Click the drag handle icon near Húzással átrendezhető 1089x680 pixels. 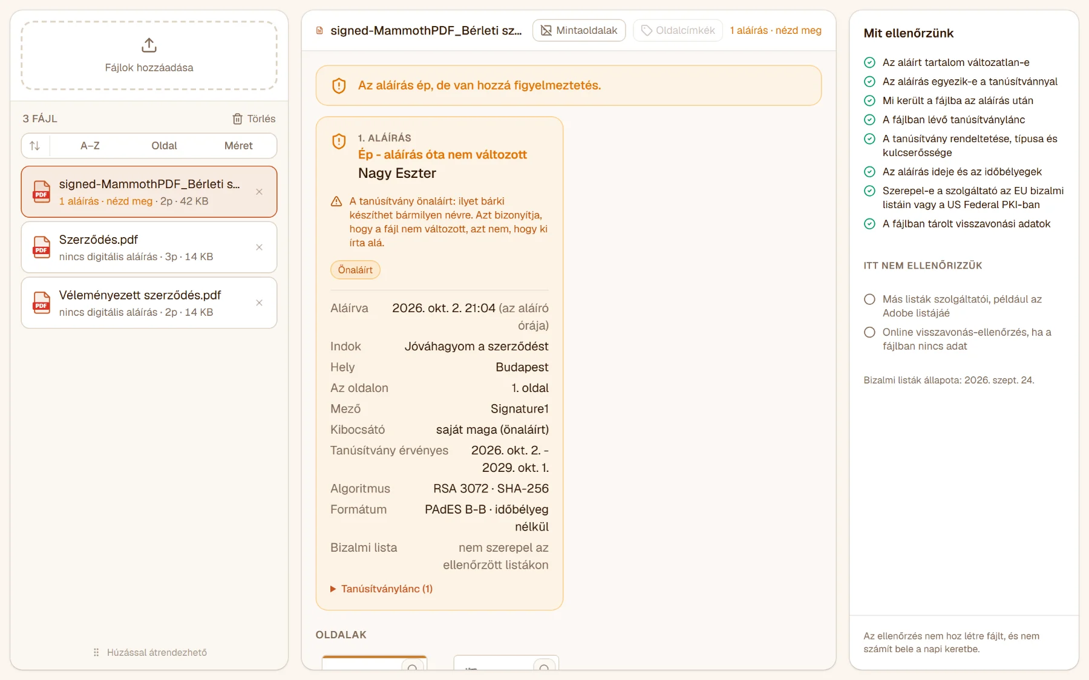coord(96,652)
